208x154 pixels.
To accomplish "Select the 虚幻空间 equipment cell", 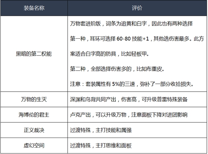I will pyautogui.click(x=34, y=145).
